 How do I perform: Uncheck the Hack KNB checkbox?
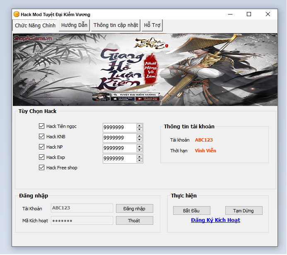[41, 137]
